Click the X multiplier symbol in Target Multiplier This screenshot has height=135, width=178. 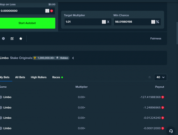click(x=108, y=22)
